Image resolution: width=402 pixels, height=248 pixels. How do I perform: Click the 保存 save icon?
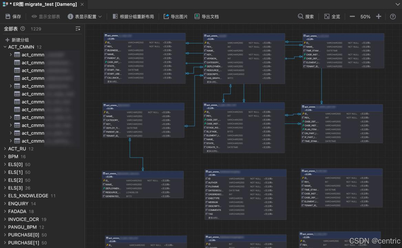(x=8, y=16)
